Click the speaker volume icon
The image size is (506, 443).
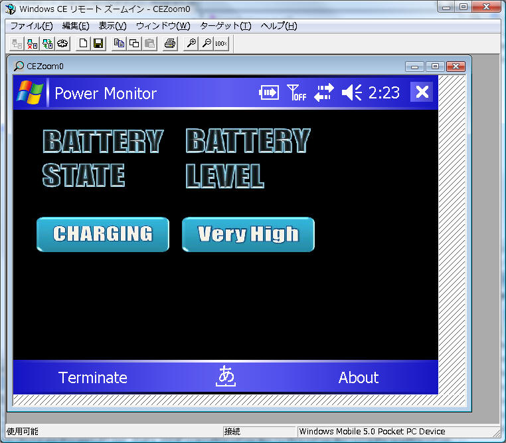[352, 93]
